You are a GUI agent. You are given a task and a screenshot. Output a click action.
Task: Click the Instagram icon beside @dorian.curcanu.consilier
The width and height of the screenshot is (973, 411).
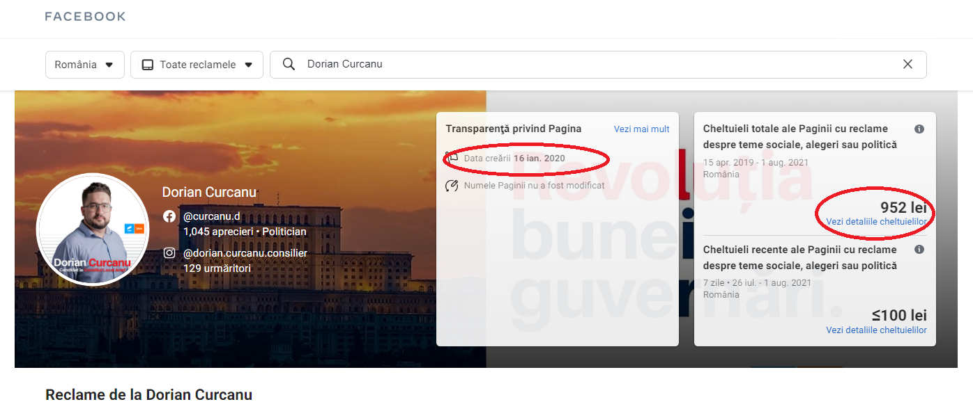coord(169,253)
